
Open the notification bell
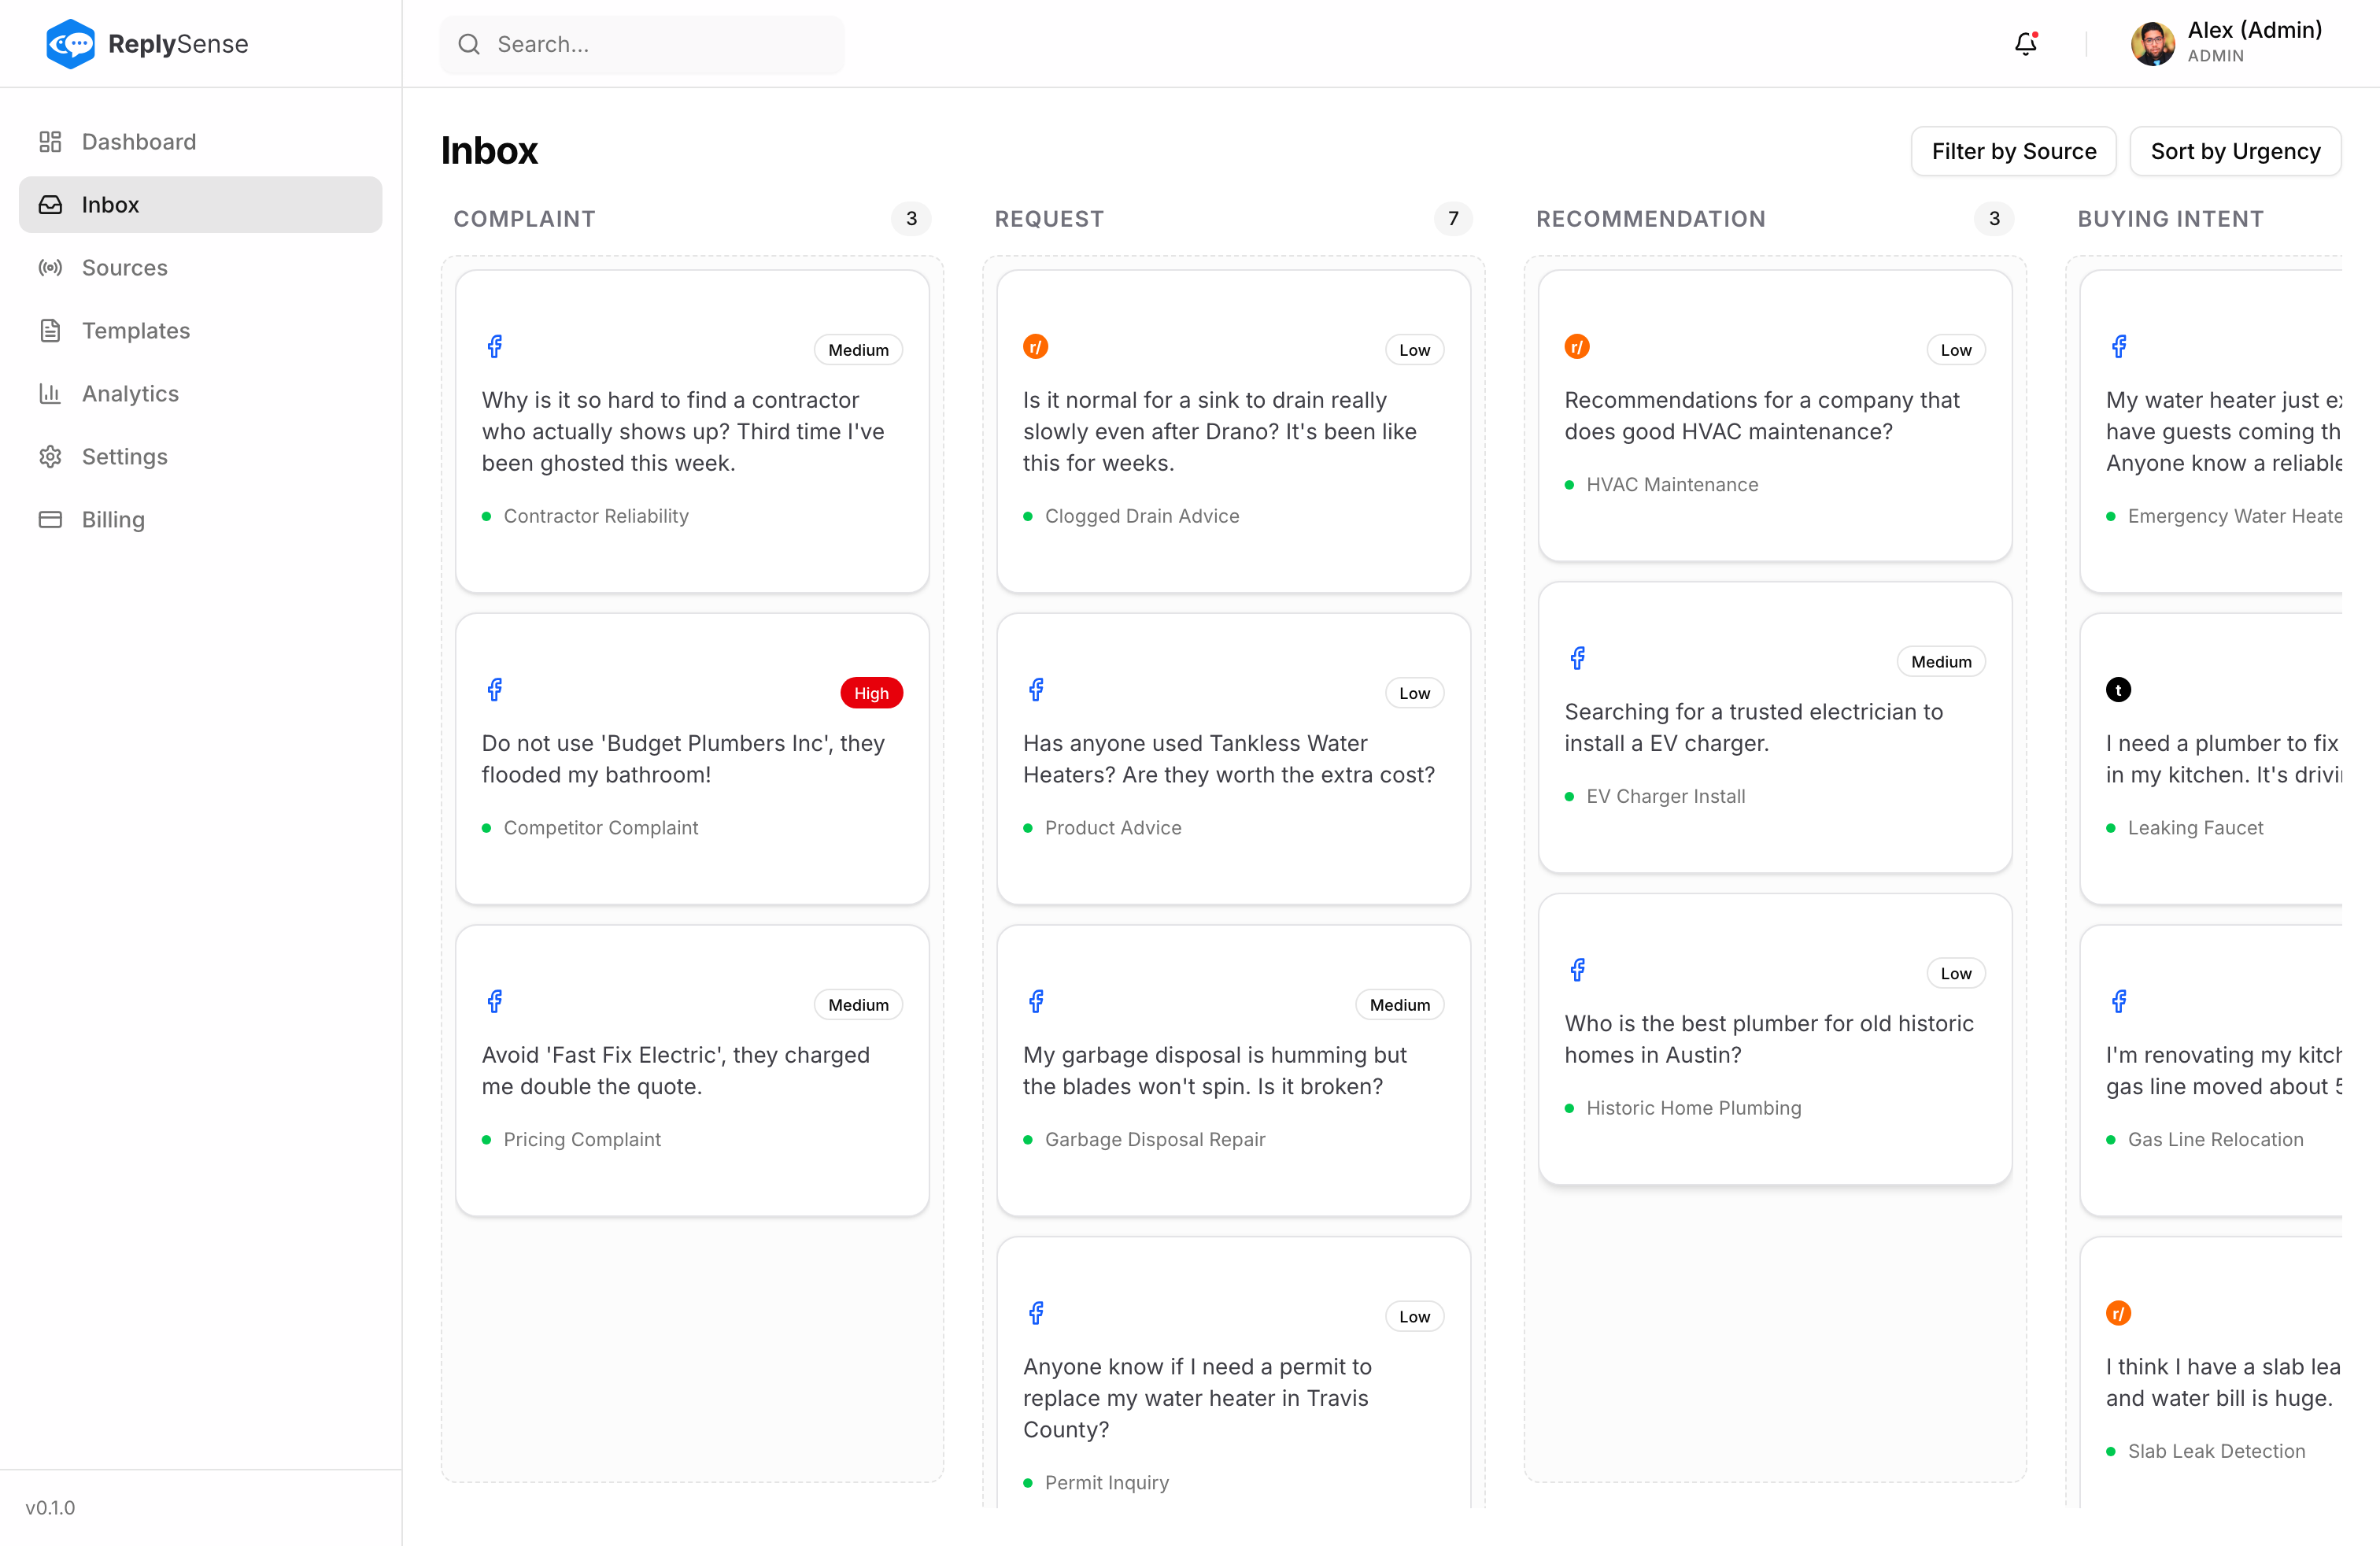[x=2026, y=44]
